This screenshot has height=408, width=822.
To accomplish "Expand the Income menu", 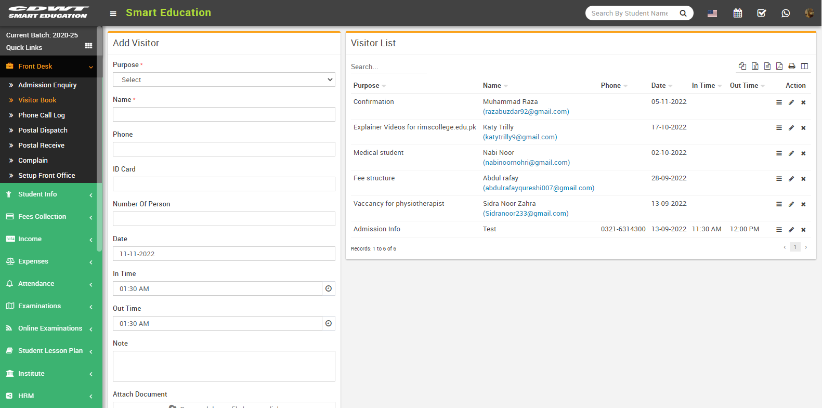I will point(48,239).
